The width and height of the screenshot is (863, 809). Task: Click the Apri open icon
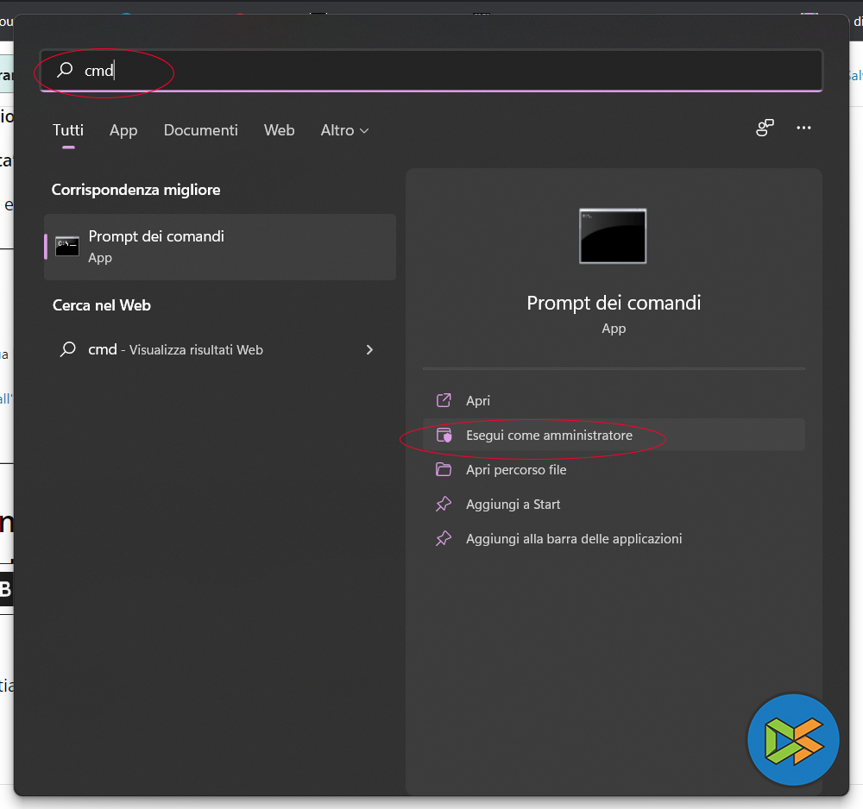click(x=444, y=400)
